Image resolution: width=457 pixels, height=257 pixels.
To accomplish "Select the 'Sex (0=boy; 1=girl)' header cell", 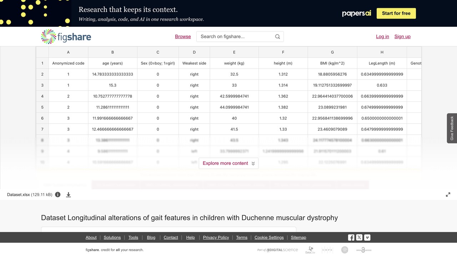I will [158, 63].
